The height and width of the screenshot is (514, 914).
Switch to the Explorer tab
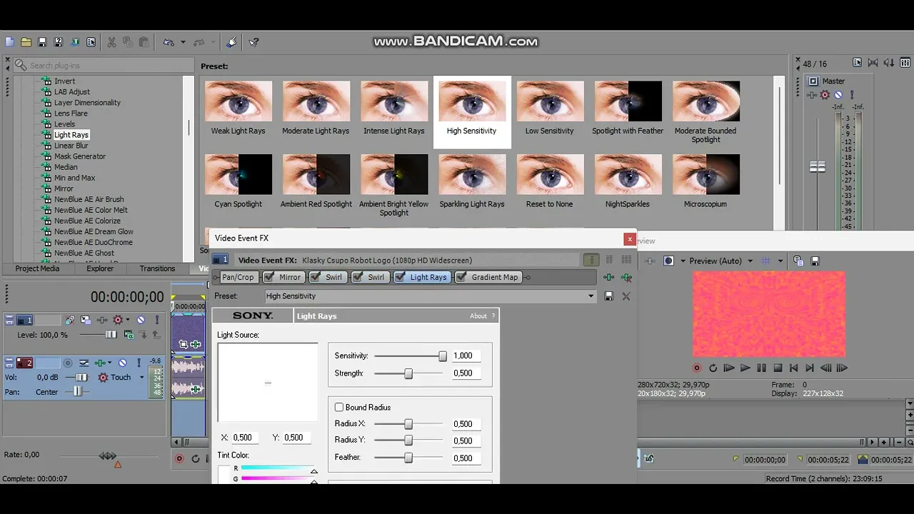tap(100, 268)
